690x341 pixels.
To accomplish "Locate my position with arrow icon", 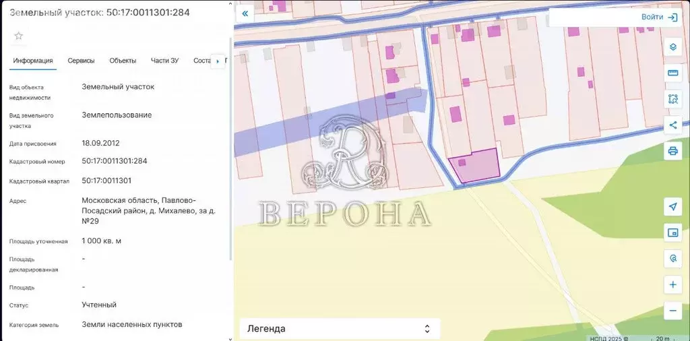I will point(673,207).
